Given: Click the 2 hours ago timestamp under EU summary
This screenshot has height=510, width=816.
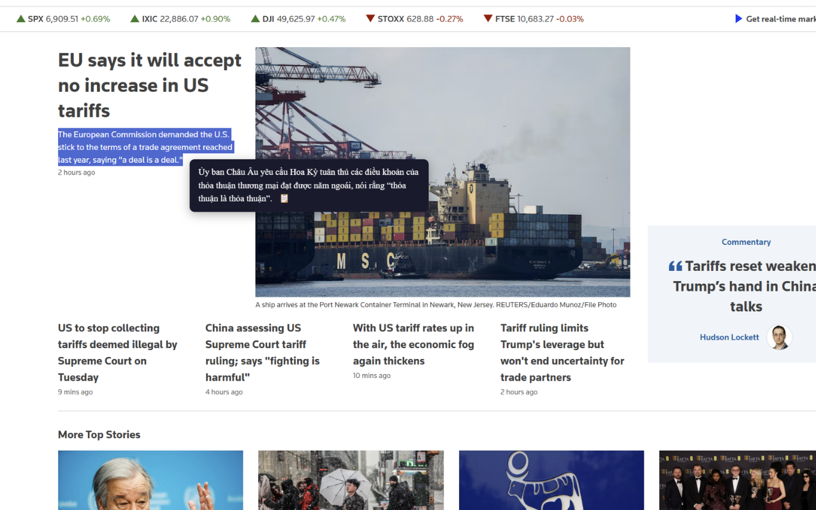Looking at the screenshot, I should [x=76, y=173].
